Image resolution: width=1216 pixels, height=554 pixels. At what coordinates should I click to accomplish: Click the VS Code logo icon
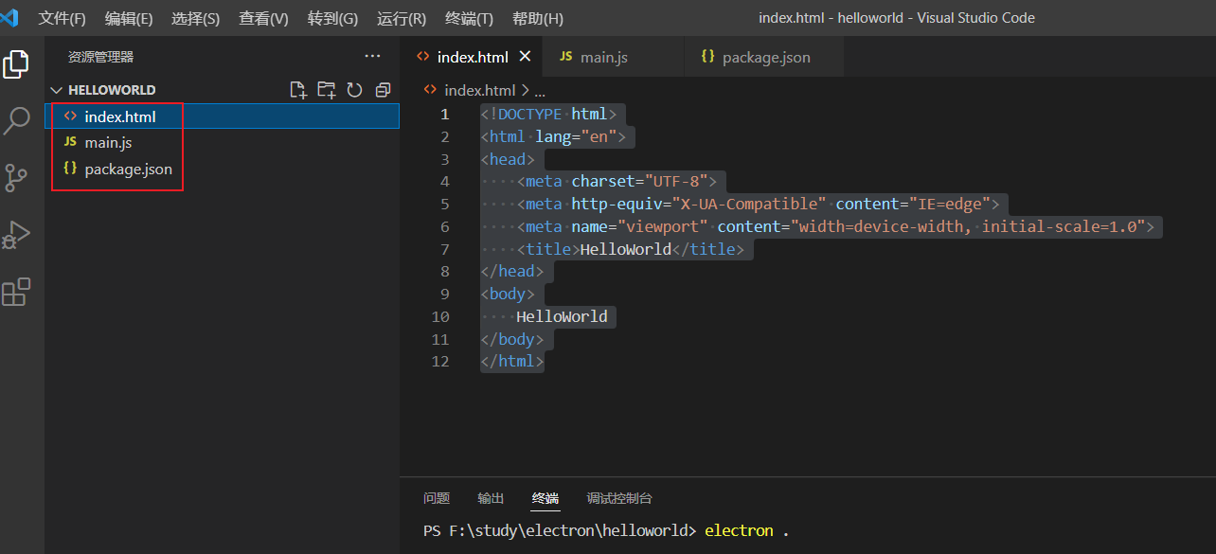point(9,18)
